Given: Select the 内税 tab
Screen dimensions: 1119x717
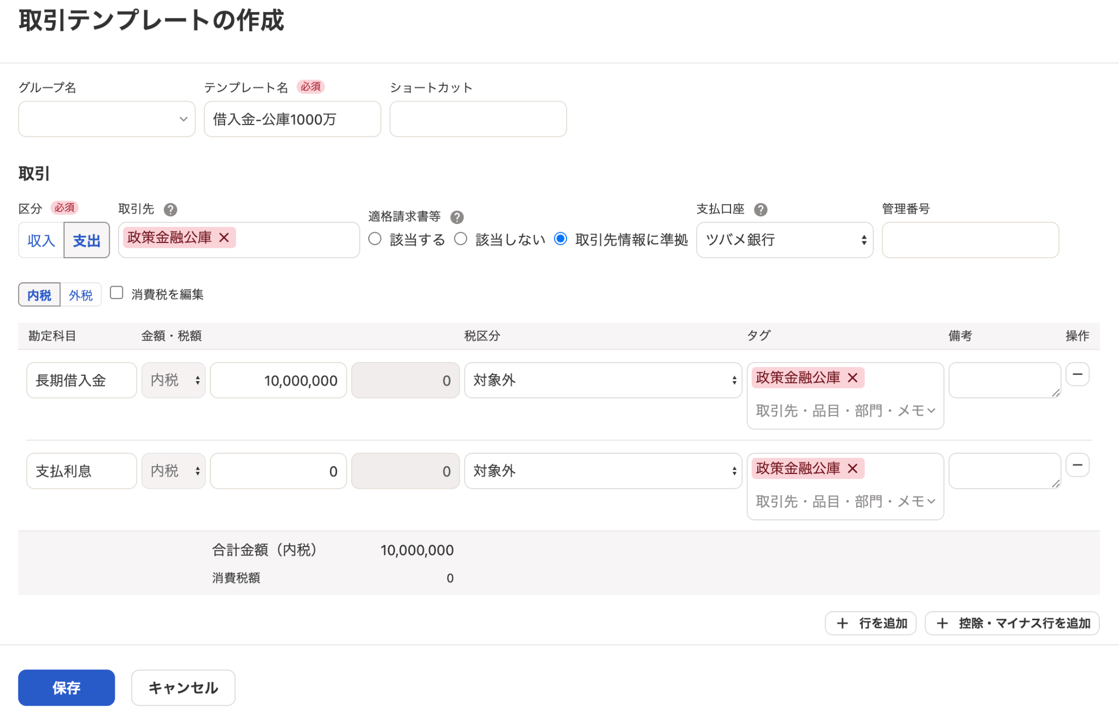Looking at the screenshot, I should 39,295.
